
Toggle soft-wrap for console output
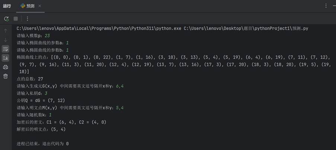(6, 49)
